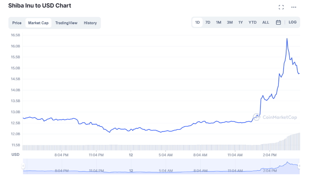Screen dimensions: 309x177
Task: Click the 11.5B y-axis label
Action: [16, 145]
